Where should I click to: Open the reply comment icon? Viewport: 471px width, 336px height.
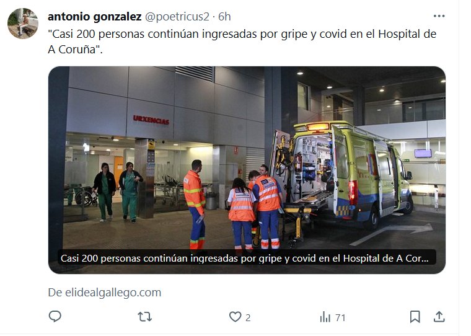click(55, 316)
